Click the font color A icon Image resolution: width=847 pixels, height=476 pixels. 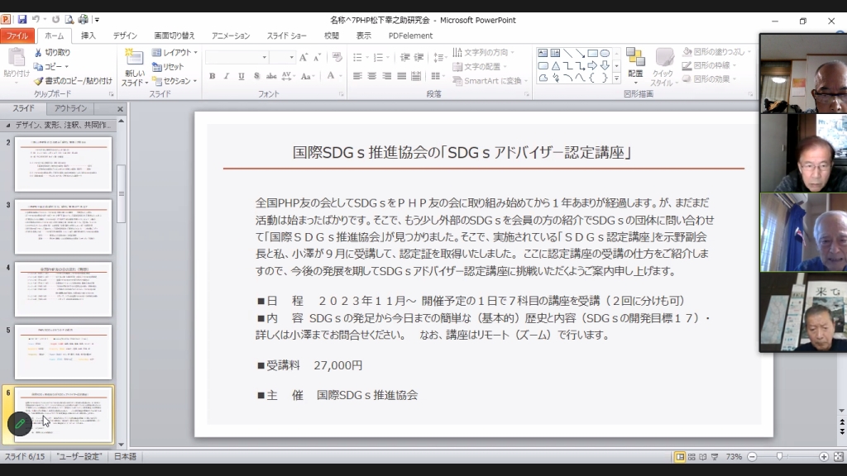(x=331, y=75)
